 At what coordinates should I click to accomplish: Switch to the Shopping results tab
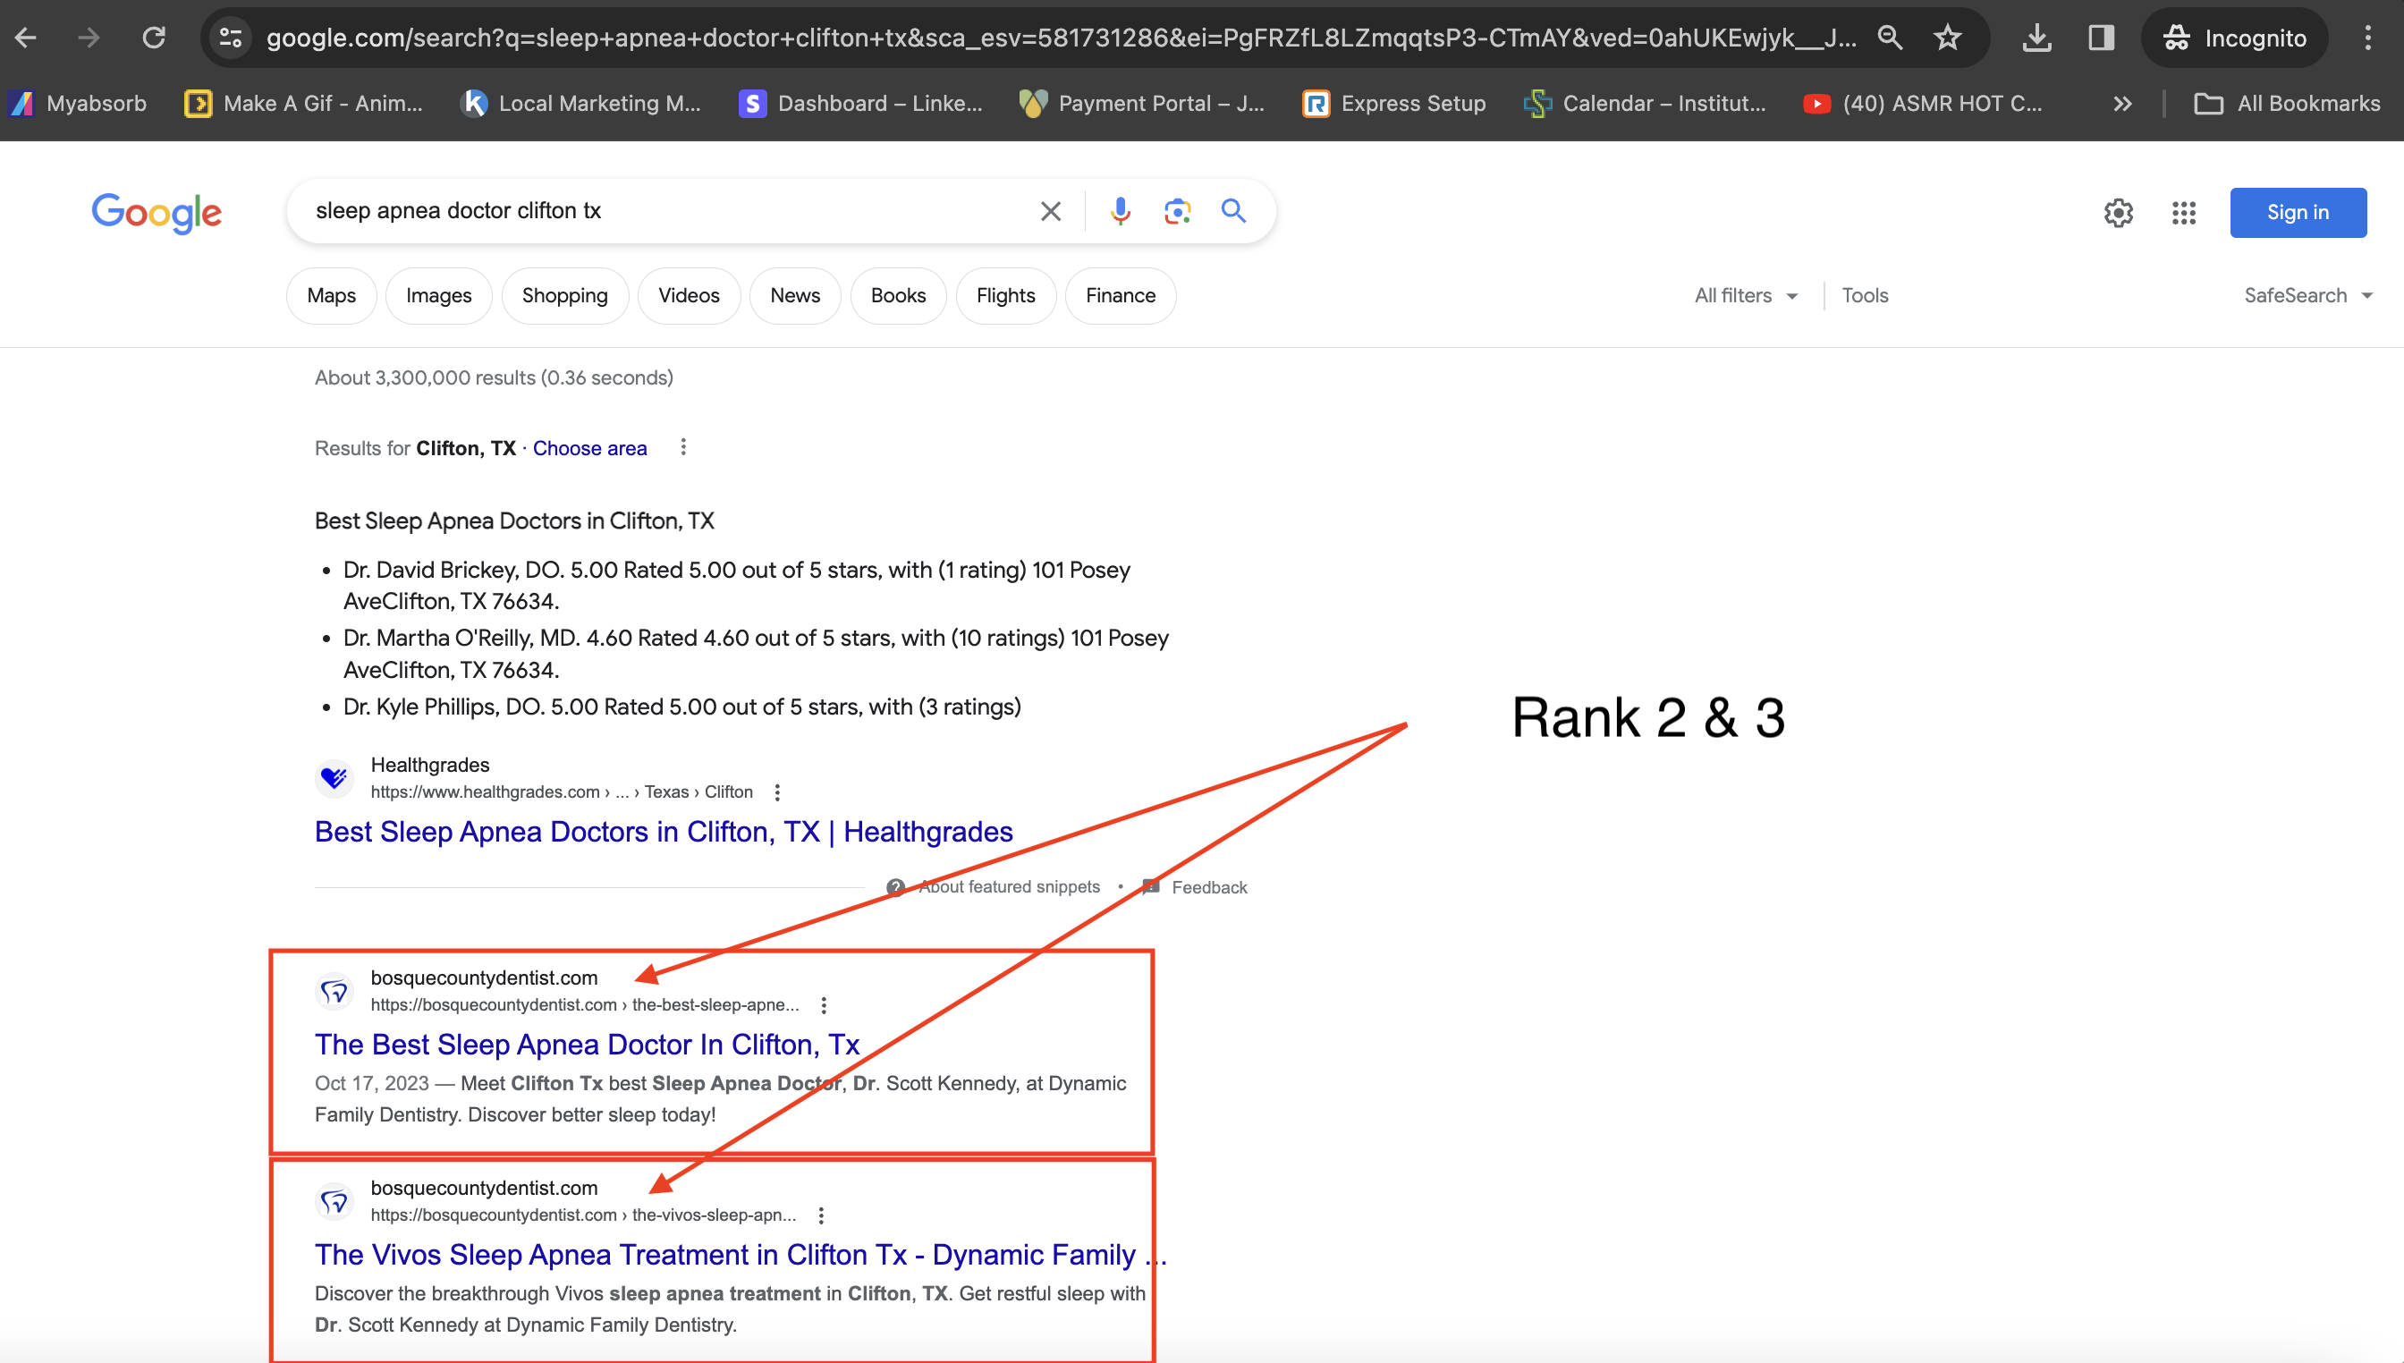click(x=564, y=296)
